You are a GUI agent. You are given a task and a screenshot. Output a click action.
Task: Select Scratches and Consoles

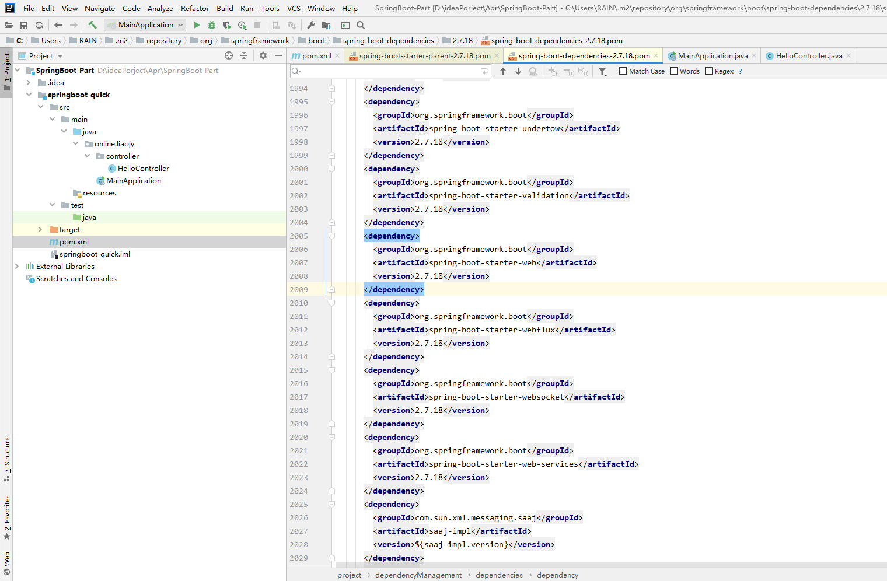76,278
